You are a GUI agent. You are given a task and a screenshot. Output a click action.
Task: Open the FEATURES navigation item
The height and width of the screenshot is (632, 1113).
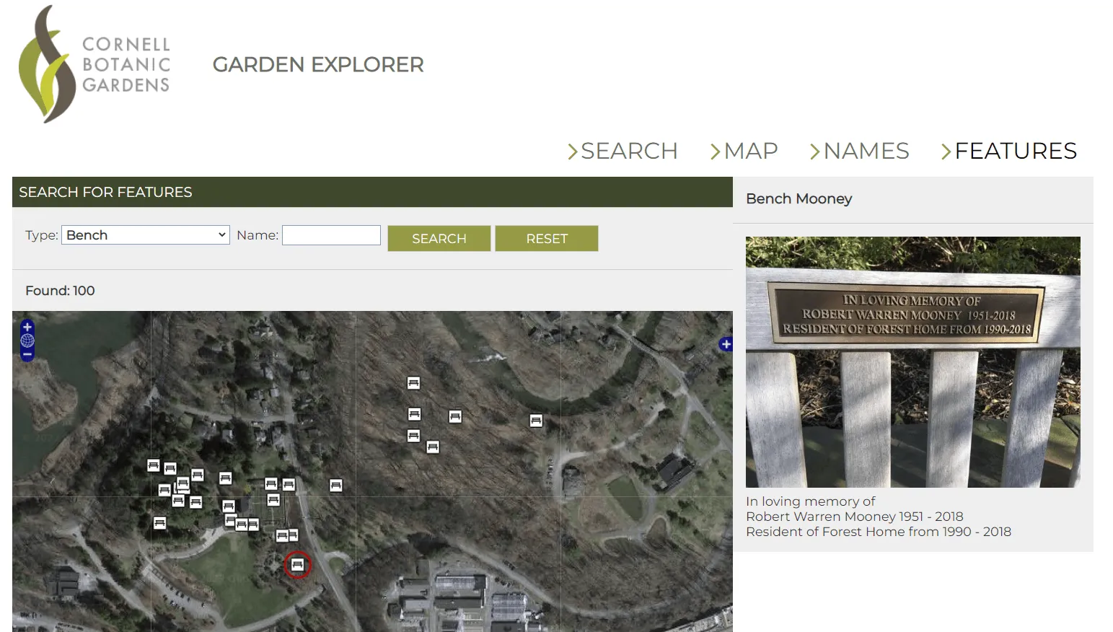point(1008,151)
